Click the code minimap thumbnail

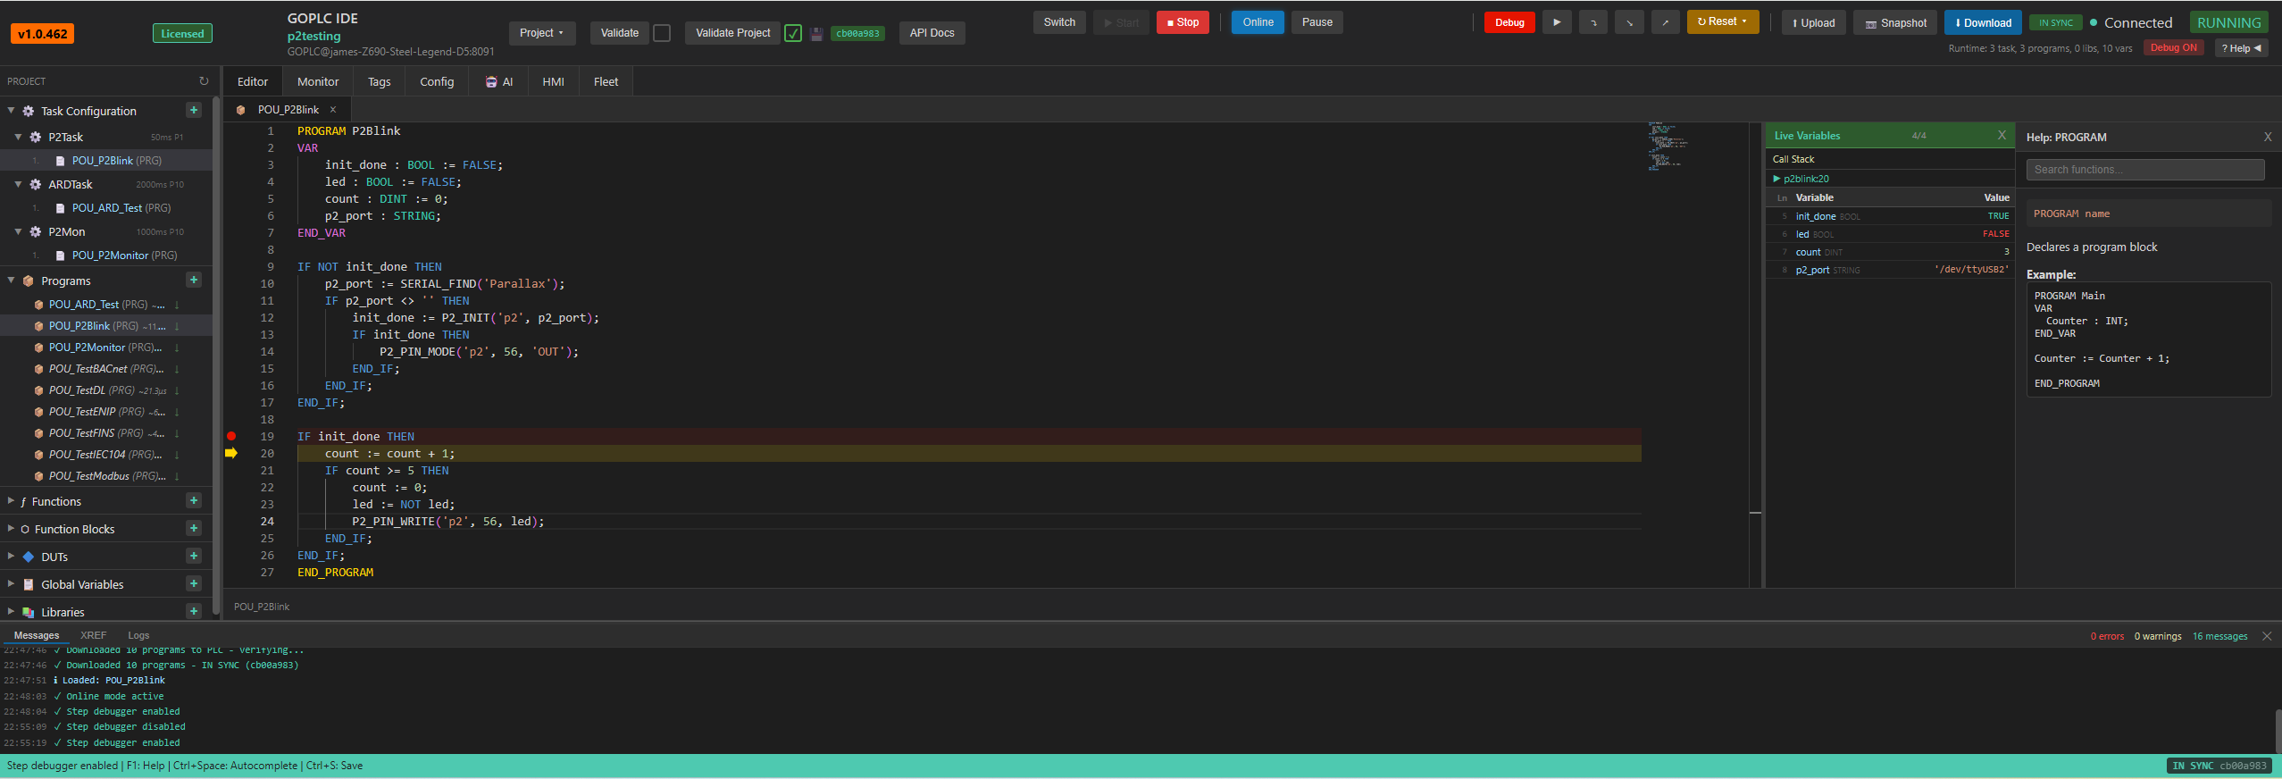pyautogui.click(x=1667, y=147)
